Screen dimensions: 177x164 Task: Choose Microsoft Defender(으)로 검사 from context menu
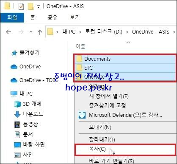pyautogui.click(x=125, y=115)
